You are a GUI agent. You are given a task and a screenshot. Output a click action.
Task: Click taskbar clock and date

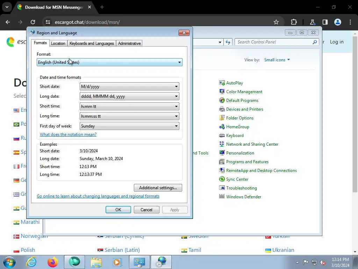coord(340,262)
